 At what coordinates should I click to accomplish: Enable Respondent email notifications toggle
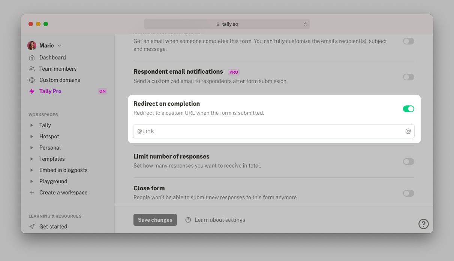(409, 77)
